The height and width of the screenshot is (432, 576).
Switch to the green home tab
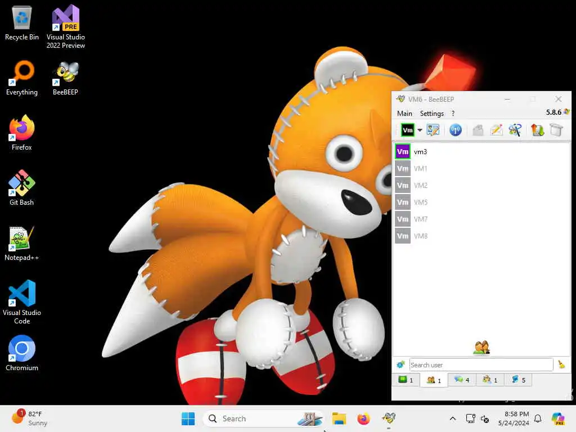(406, 380)
